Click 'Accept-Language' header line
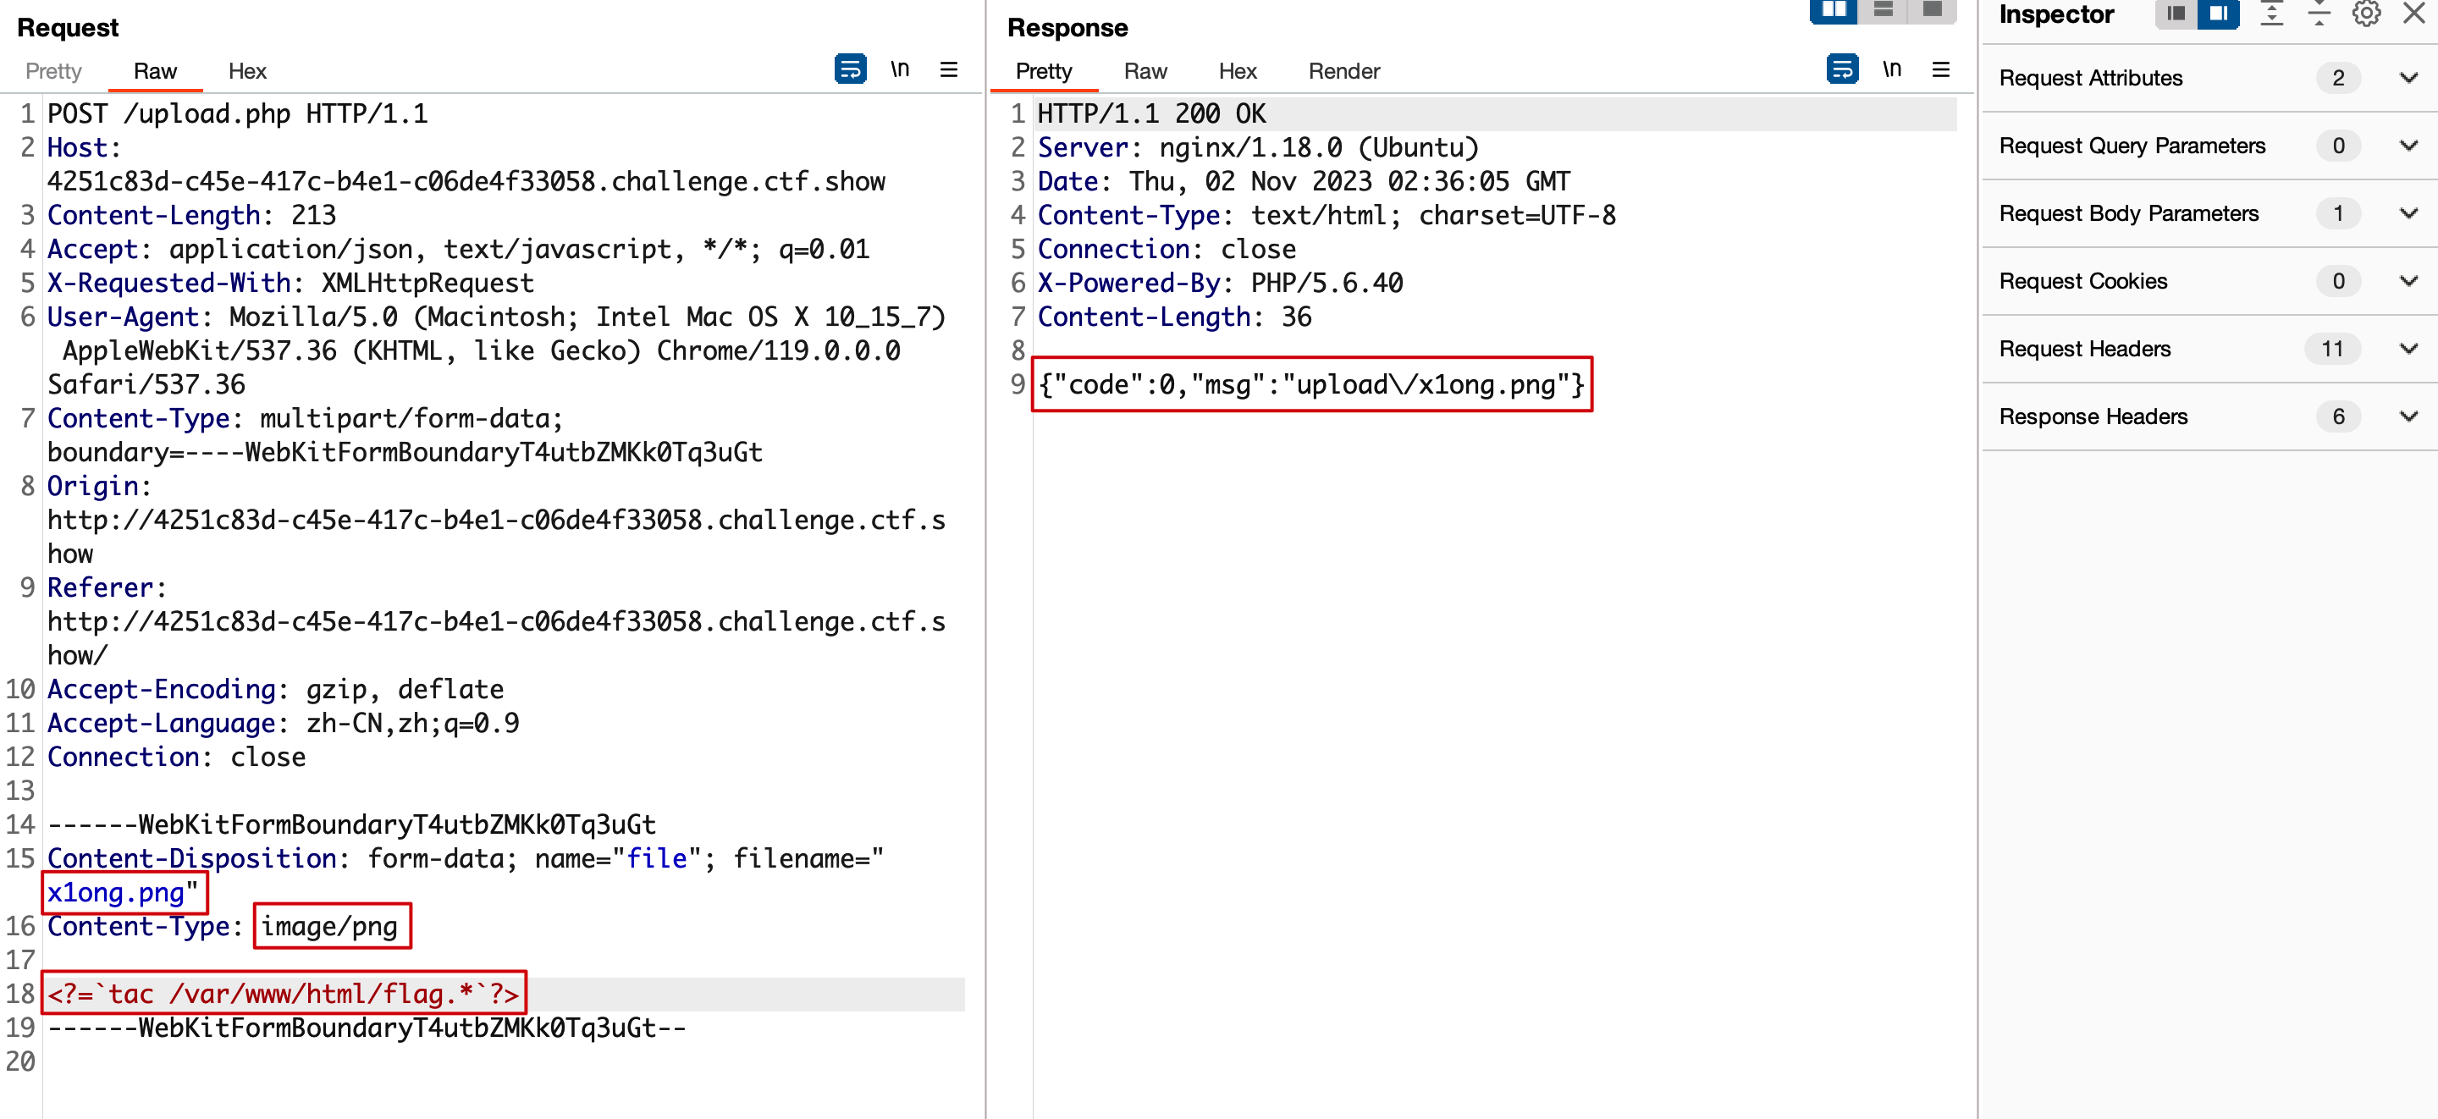This screenshot has width=2438, height=1119. 283,723
